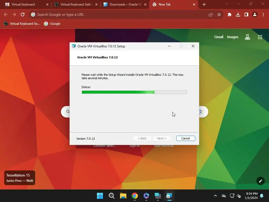
Task: Switch to Virtual Keyboard Settings tab
Action: (76, 4)
